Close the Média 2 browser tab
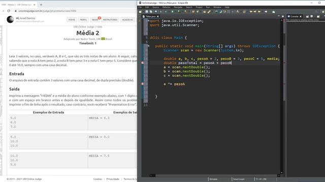The width and height of the screenshot is (325, 182). (x=35, y=5)
